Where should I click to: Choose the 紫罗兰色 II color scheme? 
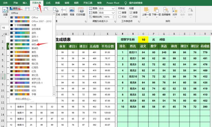31,83
